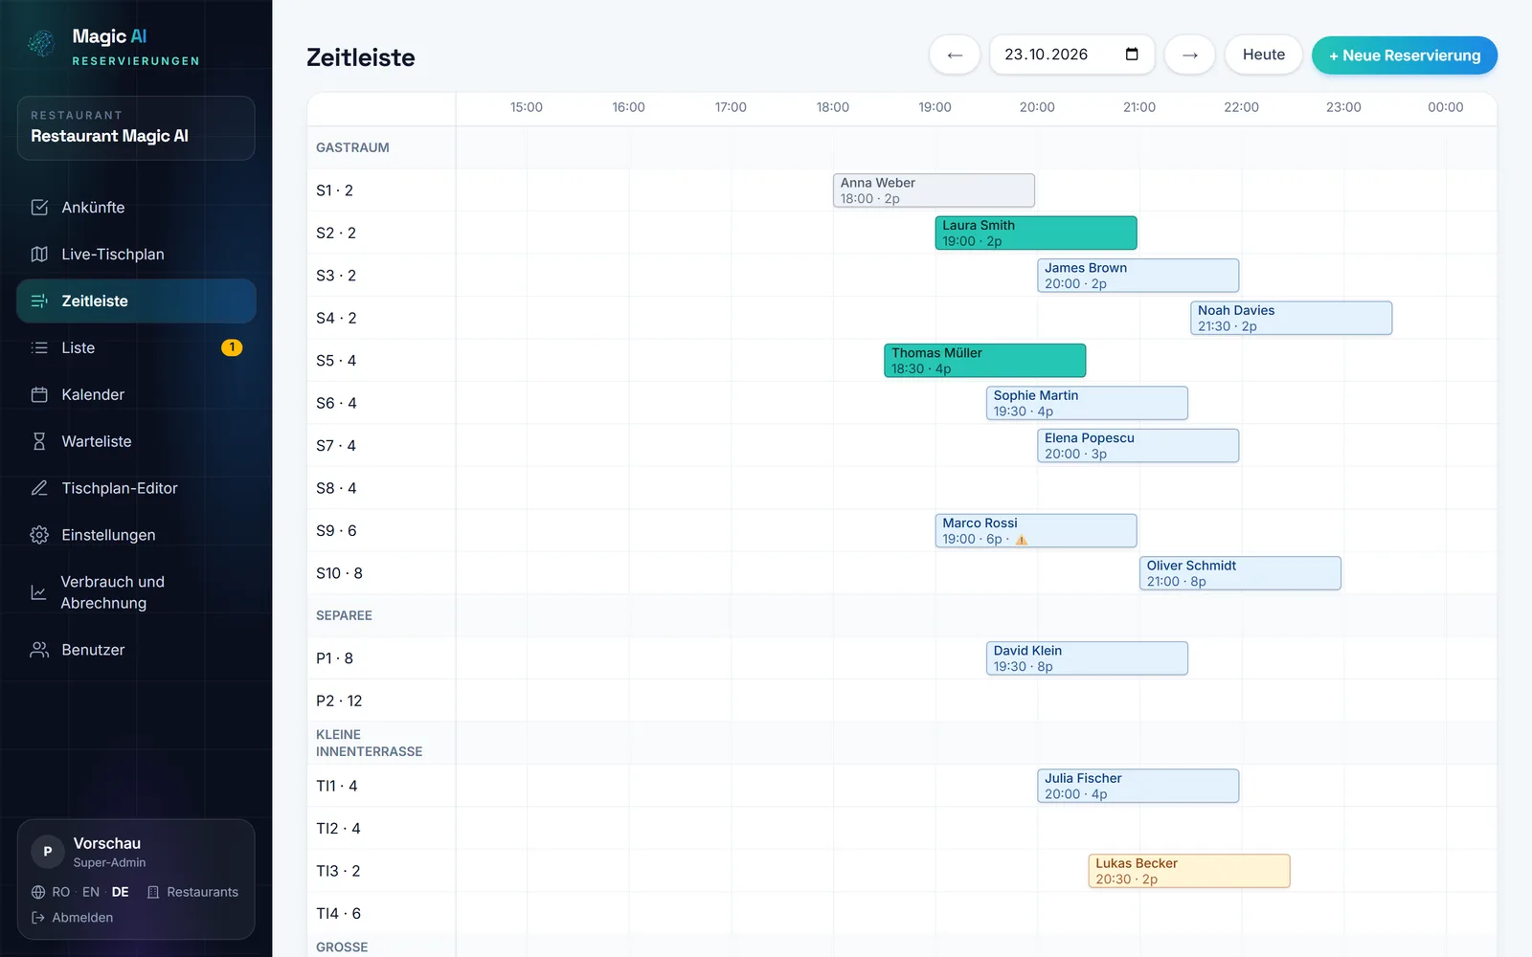Open the calendar picker icon in date field
The height and width of the screenshot is (957, 1532).
pyautogui.click(x=1132, y=55)
